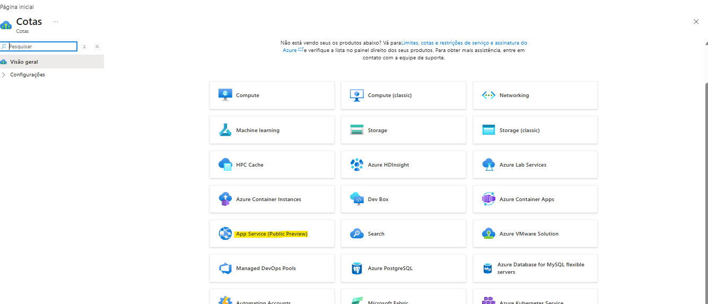Select Visão geral in the sidebar

click(52, 62)
